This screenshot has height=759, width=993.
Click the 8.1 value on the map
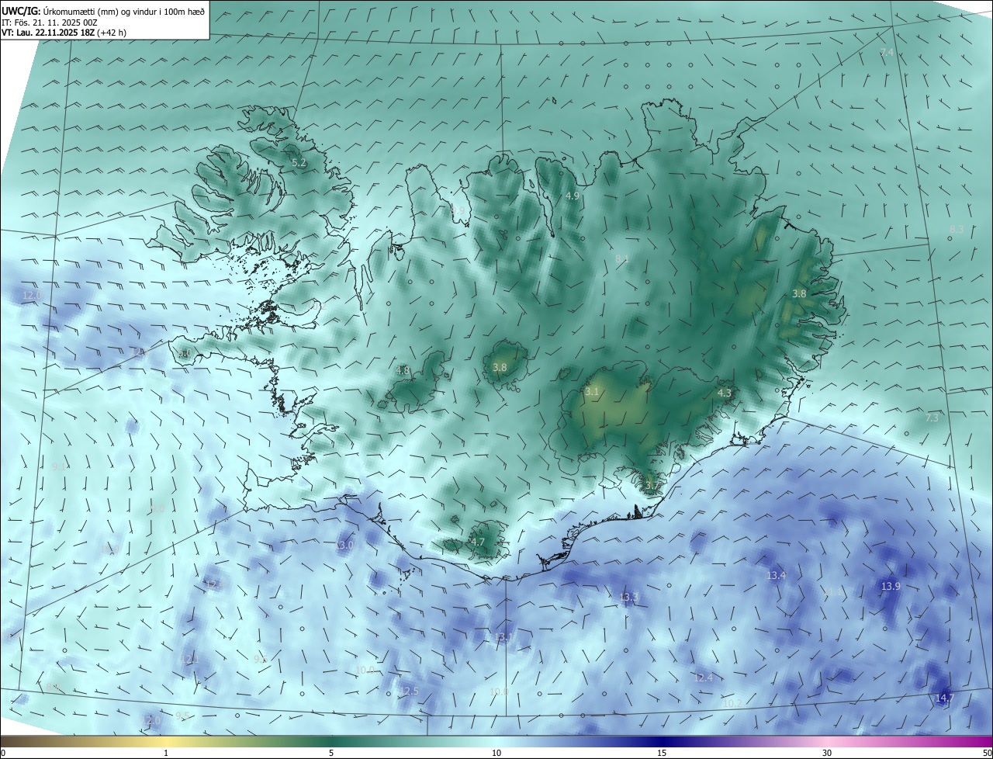621,258
